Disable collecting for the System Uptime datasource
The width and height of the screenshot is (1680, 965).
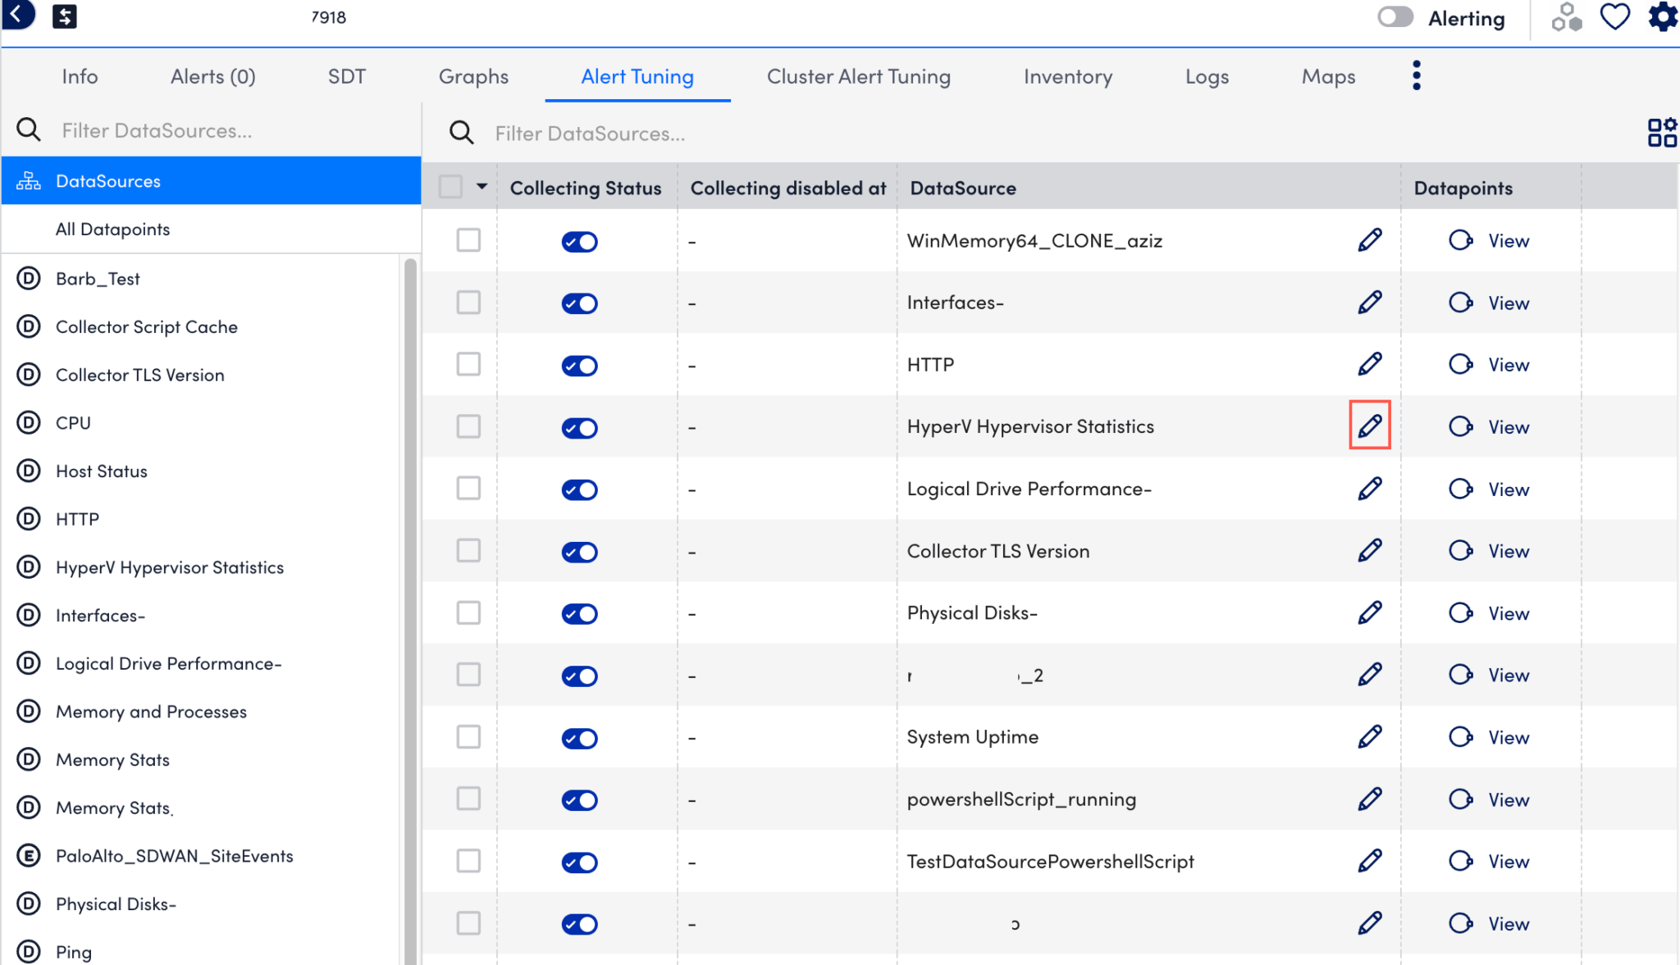[579, 737]
